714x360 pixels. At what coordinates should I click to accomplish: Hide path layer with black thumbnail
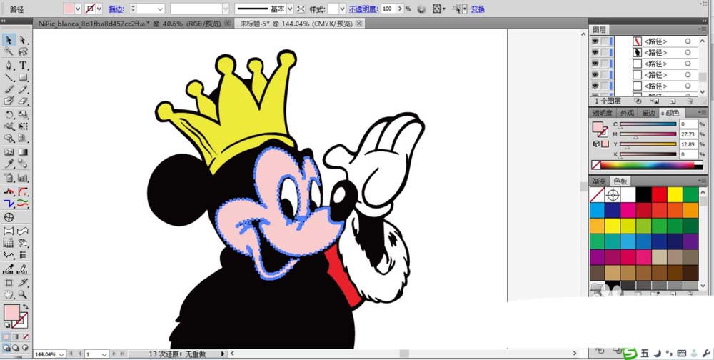click(x=595, y=52)
